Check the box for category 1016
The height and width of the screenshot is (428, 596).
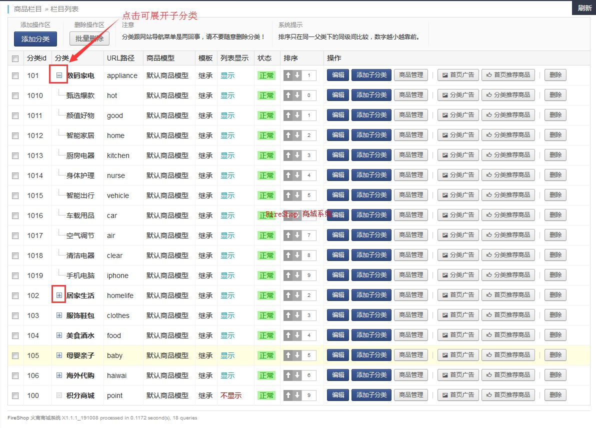pyautogui.click(x=15, y=216)
